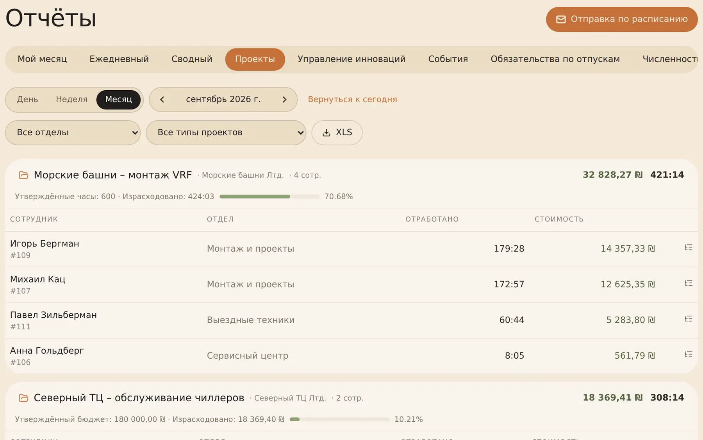
Task: Click project title Северный ТЦ – обслуживание чиллеров
Action: tap(139, 398)
